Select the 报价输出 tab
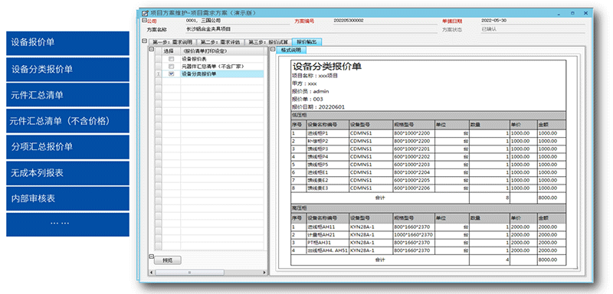613x294 pixels. point(307,42)
